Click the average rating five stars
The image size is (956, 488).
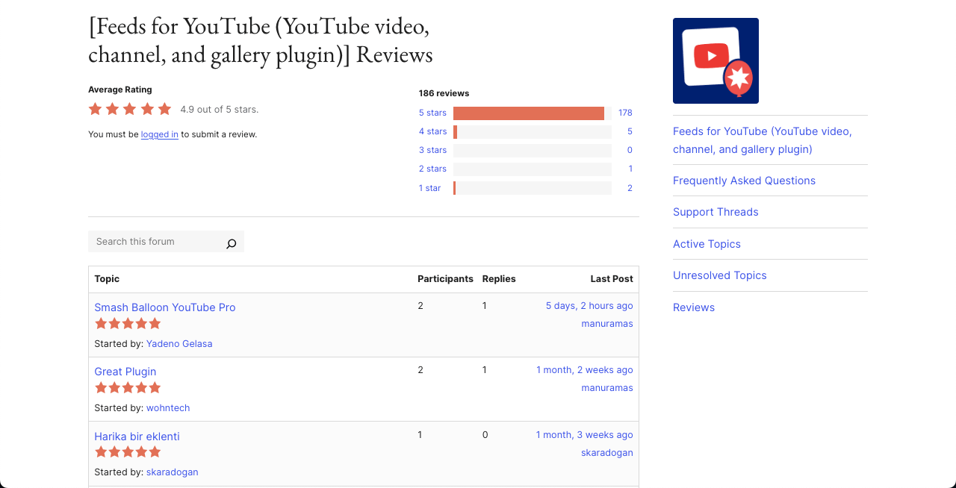[129, 108]
